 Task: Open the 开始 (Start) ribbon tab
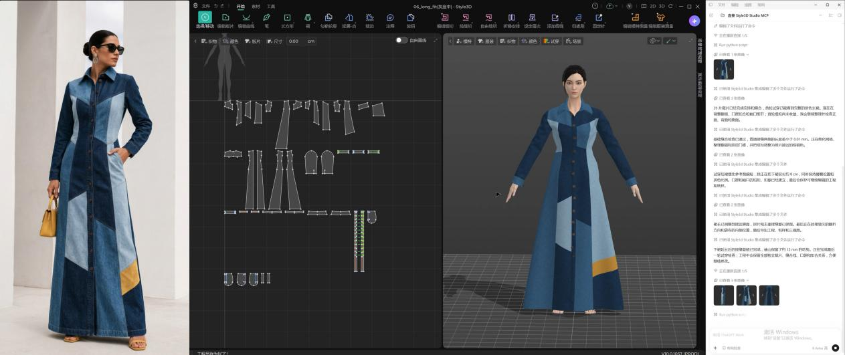tap(241, 5)
